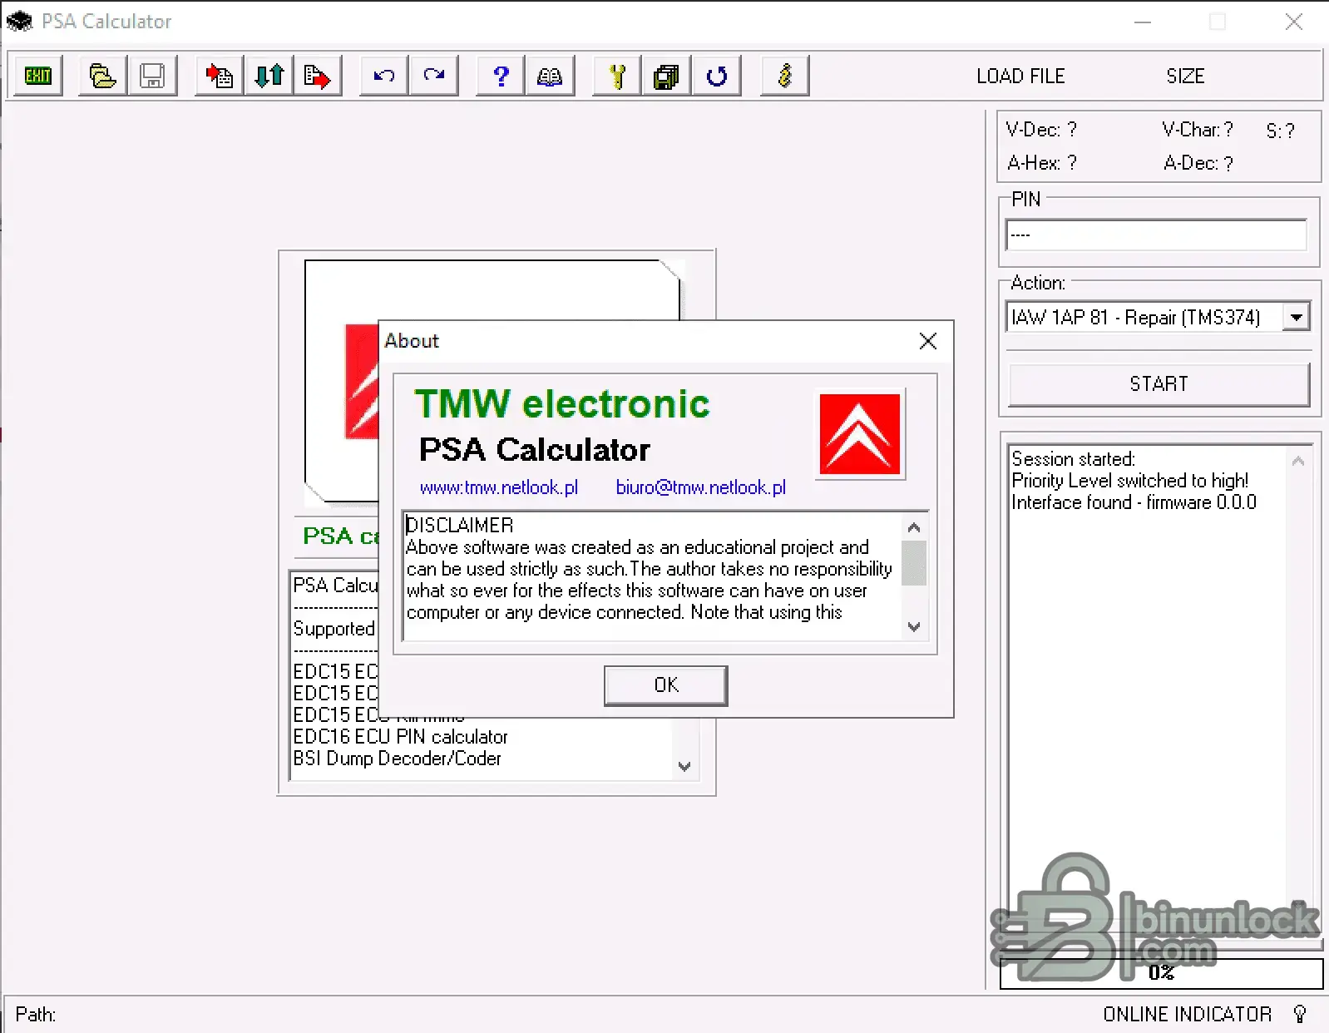Click the blue circular refresh arrow icon

716,77
